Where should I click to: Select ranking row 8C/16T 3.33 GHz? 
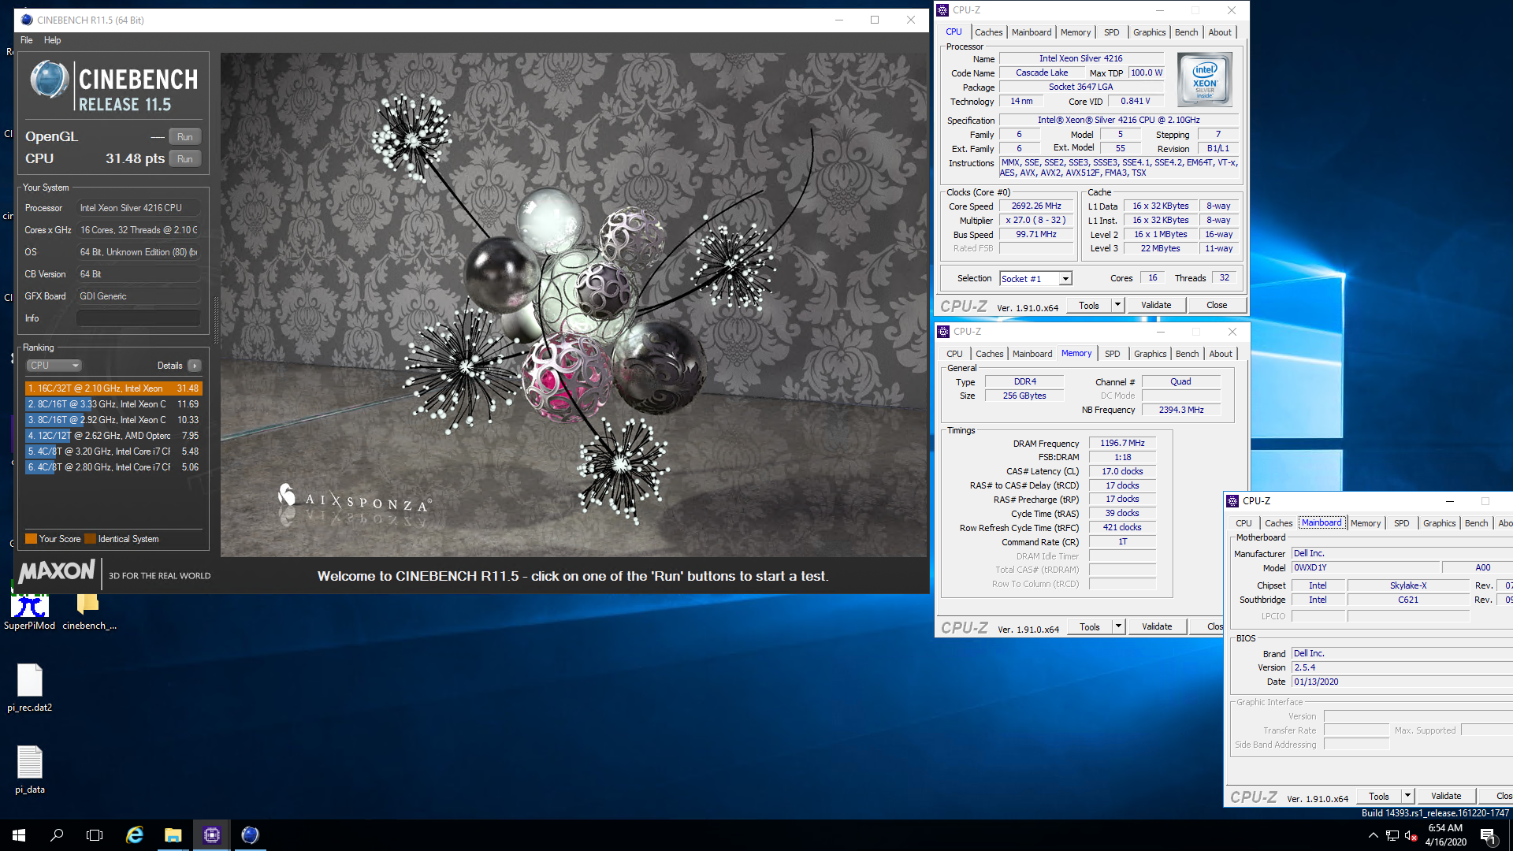(x=113, y=404)
